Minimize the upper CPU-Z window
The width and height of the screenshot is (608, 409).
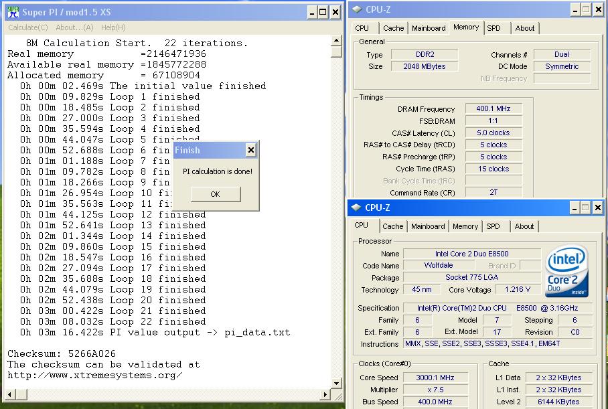click(x=575, y=10)
